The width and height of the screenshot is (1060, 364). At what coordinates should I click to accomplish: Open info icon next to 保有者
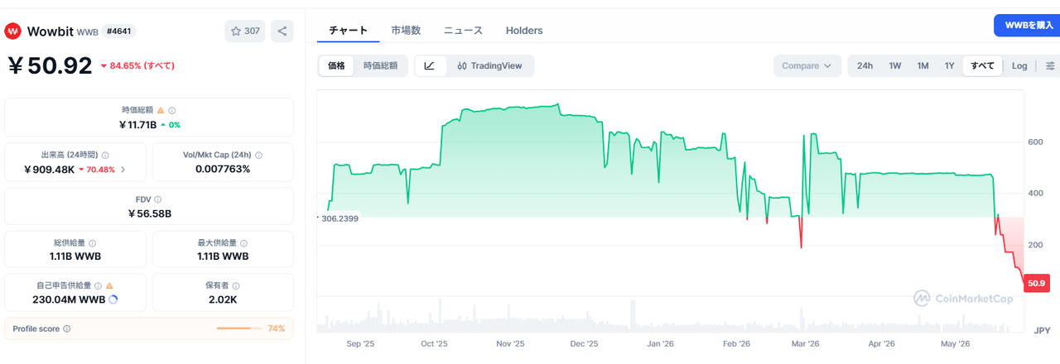pos(234,285)
